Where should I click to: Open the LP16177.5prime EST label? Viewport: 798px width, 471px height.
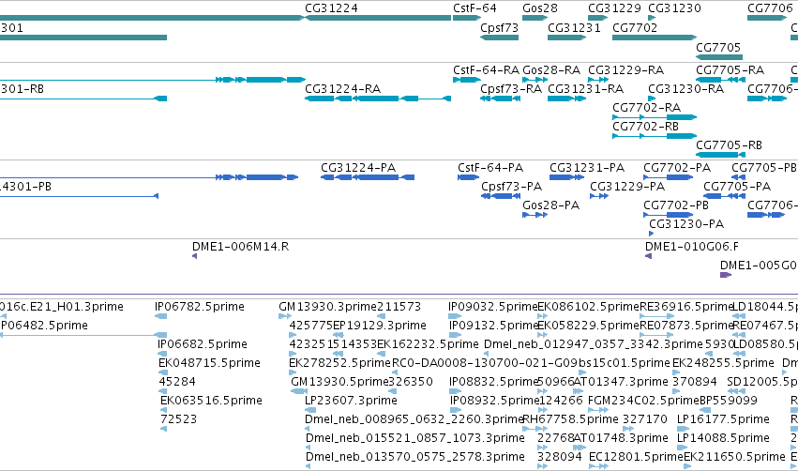click(723, 419)
